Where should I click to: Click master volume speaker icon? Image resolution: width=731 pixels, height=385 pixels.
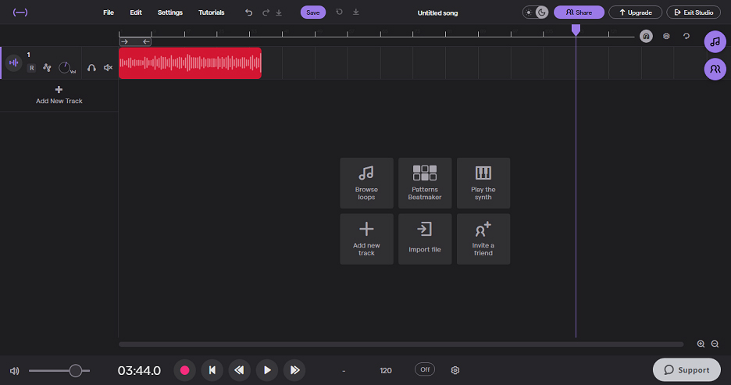15,371
